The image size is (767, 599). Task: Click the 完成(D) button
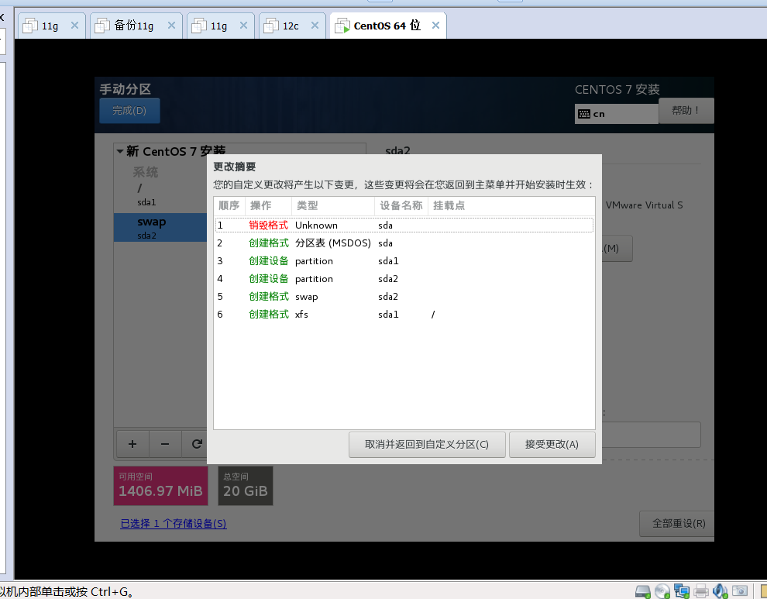[x=129, y=111]
